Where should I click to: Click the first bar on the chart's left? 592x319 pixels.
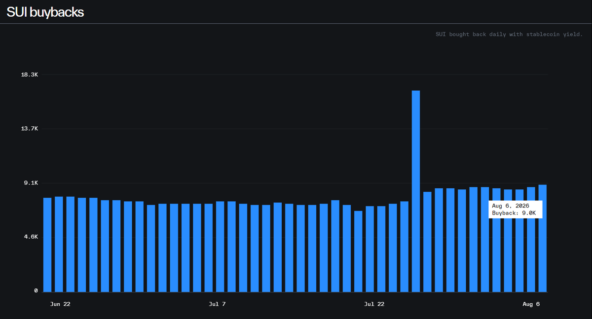pos(47,245)
